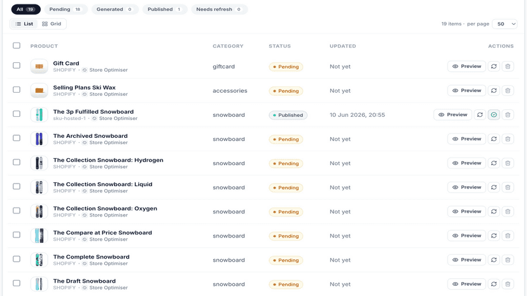This screenshot has width=527, height=296.
Task: Delete Collection Snowboard: Oxygen
Action: click(x=507, y=212)
